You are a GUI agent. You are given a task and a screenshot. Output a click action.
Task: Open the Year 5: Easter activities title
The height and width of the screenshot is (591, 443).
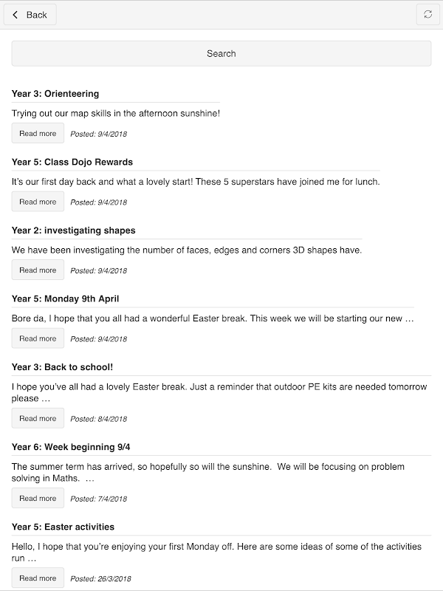pyautogui.click(x=63, y=527)
